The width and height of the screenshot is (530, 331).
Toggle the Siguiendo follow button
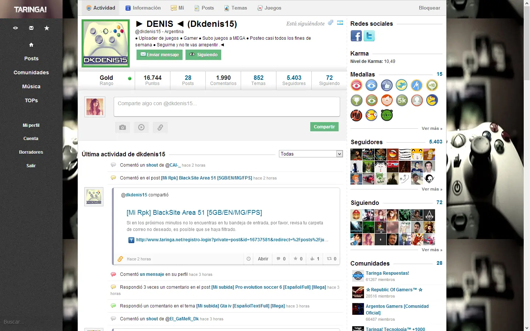pos(203,55)
